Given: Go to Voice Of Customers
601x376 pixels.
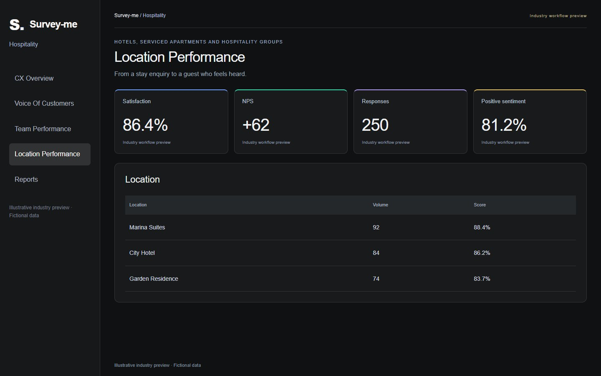Looking at the screenshot, I should click(50, 104).
